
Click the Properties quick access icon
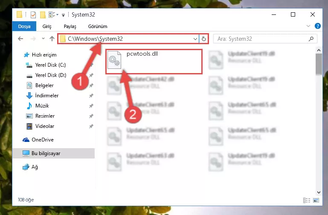coord(33,15)
